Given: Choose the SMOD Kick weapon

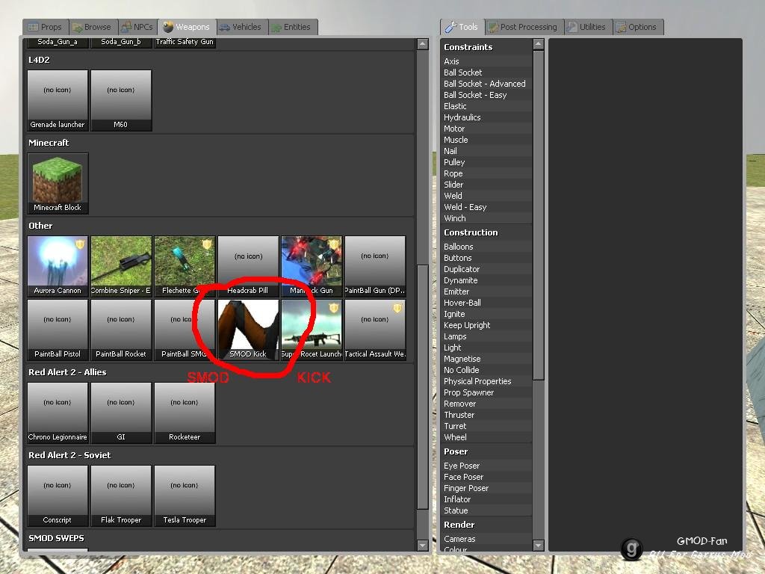Looking at the screenshot, I should coord(248,330).
